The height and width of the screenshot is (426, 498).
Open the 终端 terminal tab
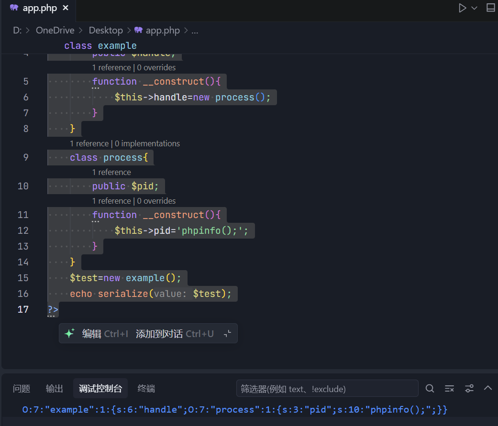click(146, 389)
